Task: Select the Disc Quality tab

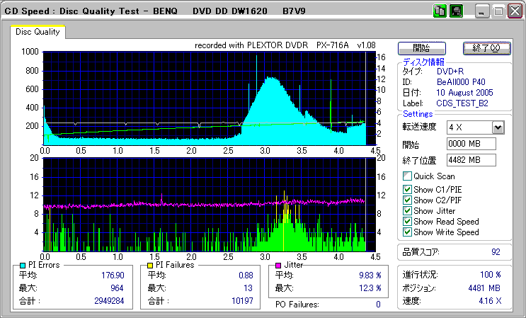Action: click(x=38, y=32)
